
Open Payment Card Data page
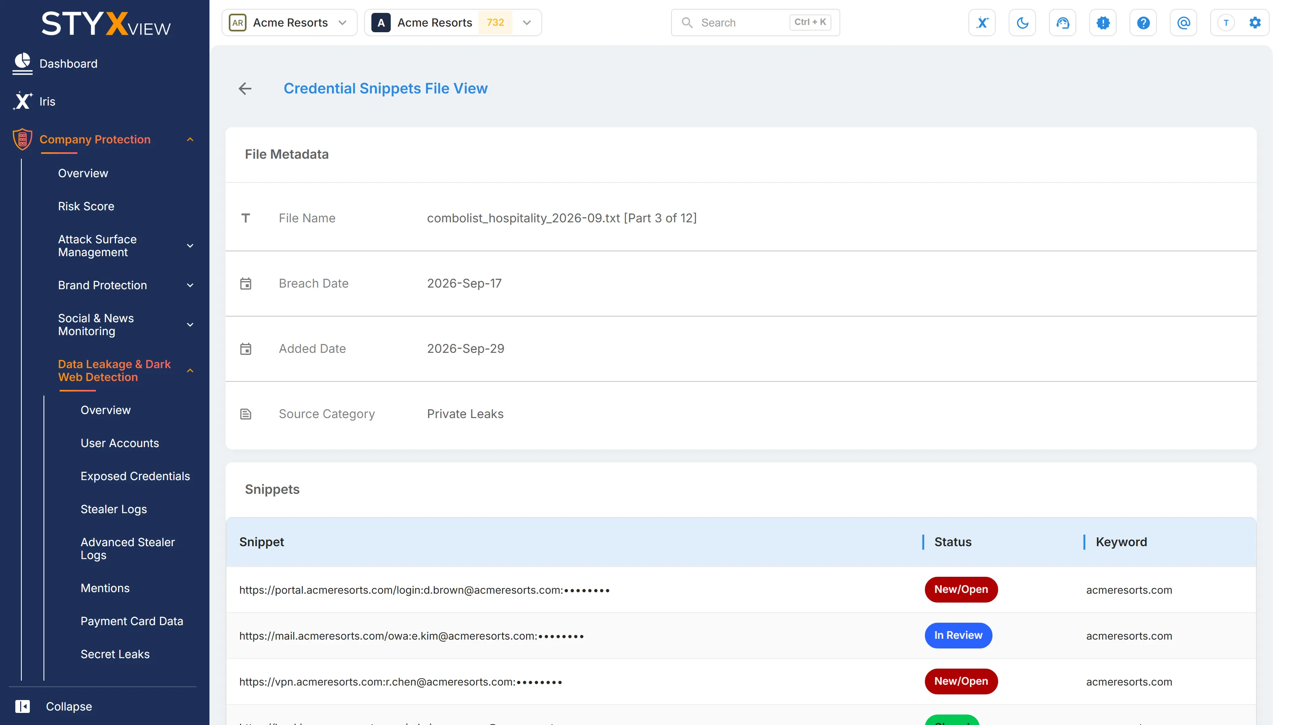click(x=132, y=621)
